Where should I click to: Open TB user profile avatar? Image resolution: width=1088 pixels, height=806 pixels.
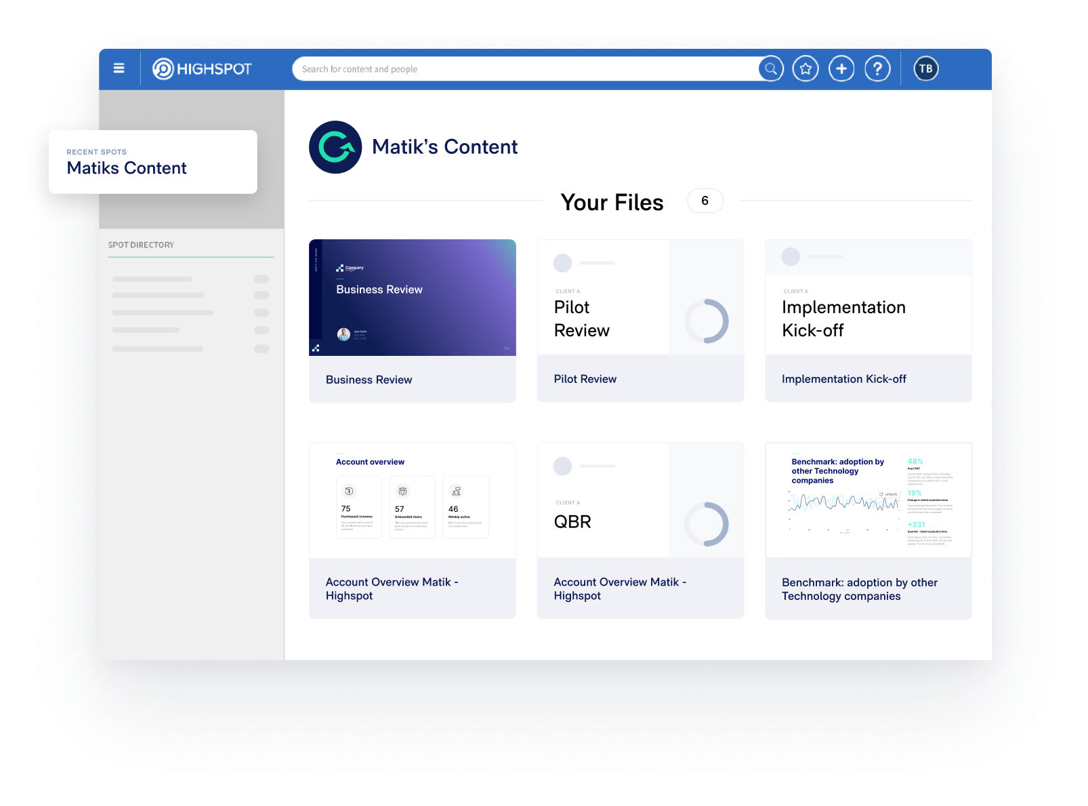point(926,68)
